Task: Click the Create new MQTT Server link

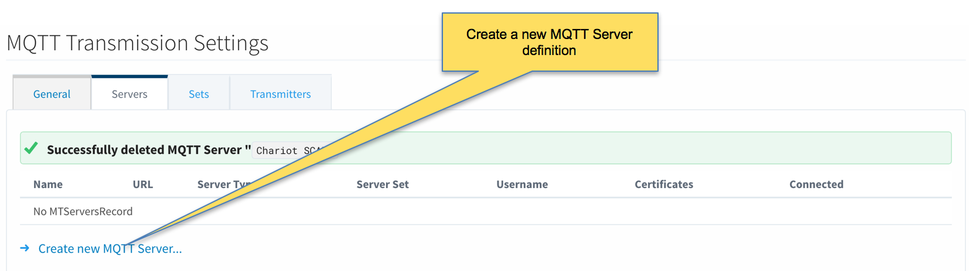Action: (x=110, y=249)
